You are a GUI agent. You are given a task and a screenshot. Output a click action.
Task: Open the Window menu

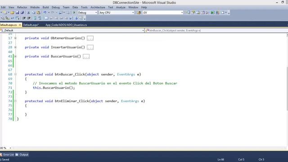click(133, 7)
